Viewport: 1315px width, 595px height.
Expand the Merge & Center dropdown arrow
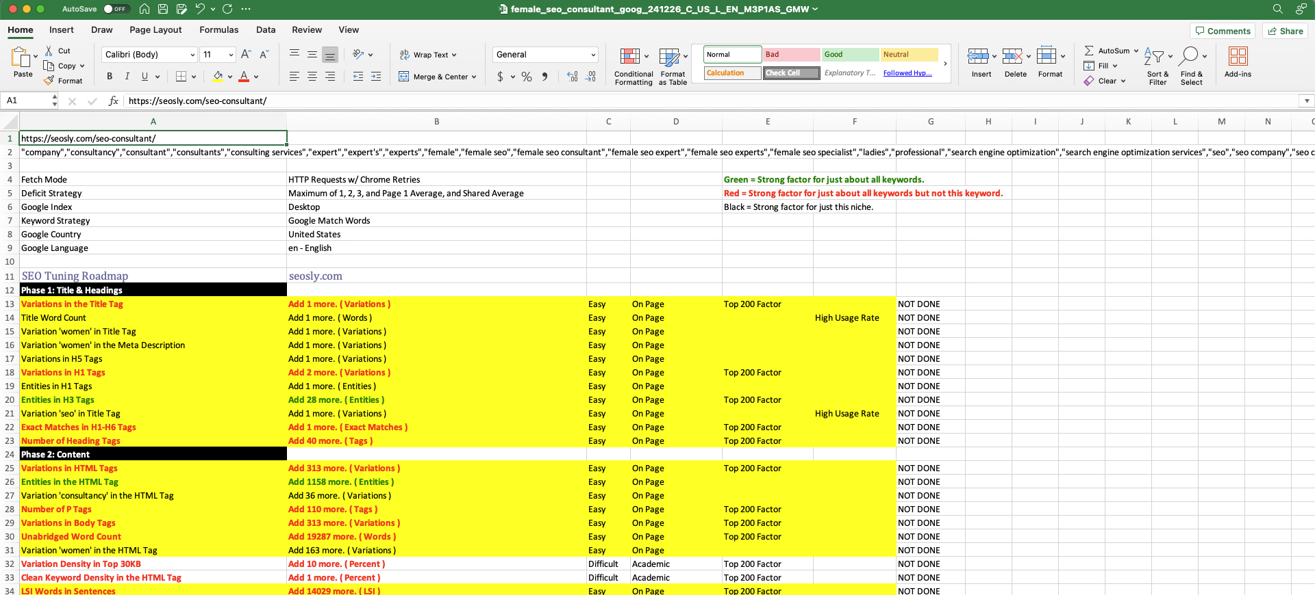click(474, 77)
